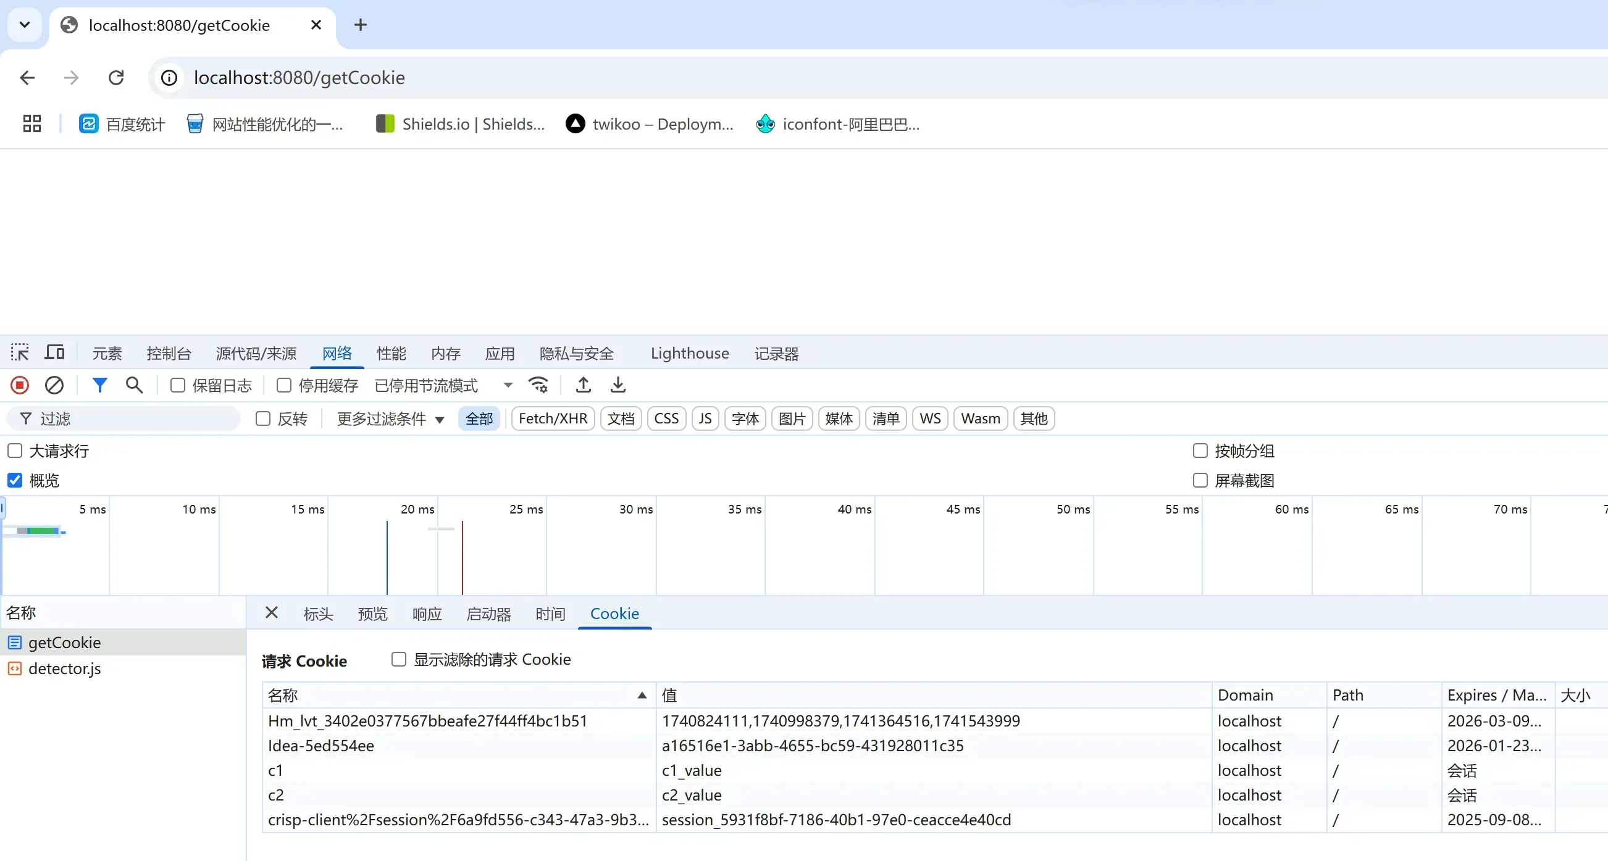
Task: Check 显示滤除的请求 Cookie checkbox
Action: point(398,659)
